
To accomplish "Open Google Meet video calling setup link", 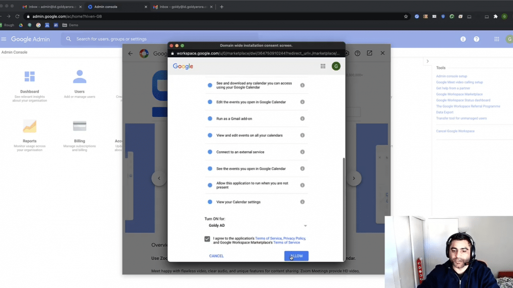I will [x=459, y=83].
